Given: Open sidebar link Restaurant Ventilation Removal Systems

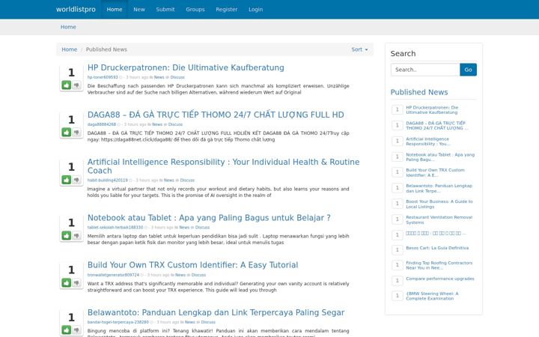Looking at the screenshot, I should tap(439, 219).
